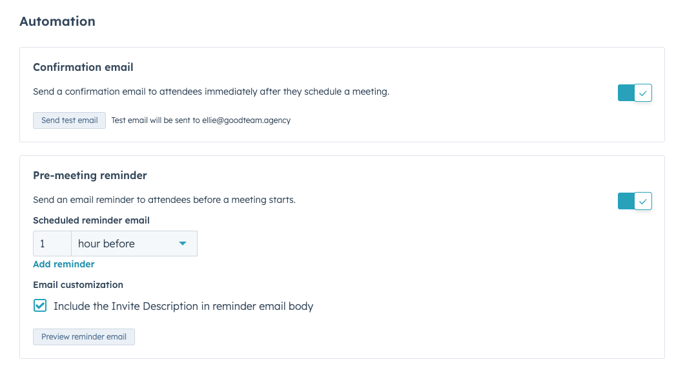This screenshot has width=696, height=373.
Task: Click the Send test email button
Action: pyautogui.click(x=69, y=120)
